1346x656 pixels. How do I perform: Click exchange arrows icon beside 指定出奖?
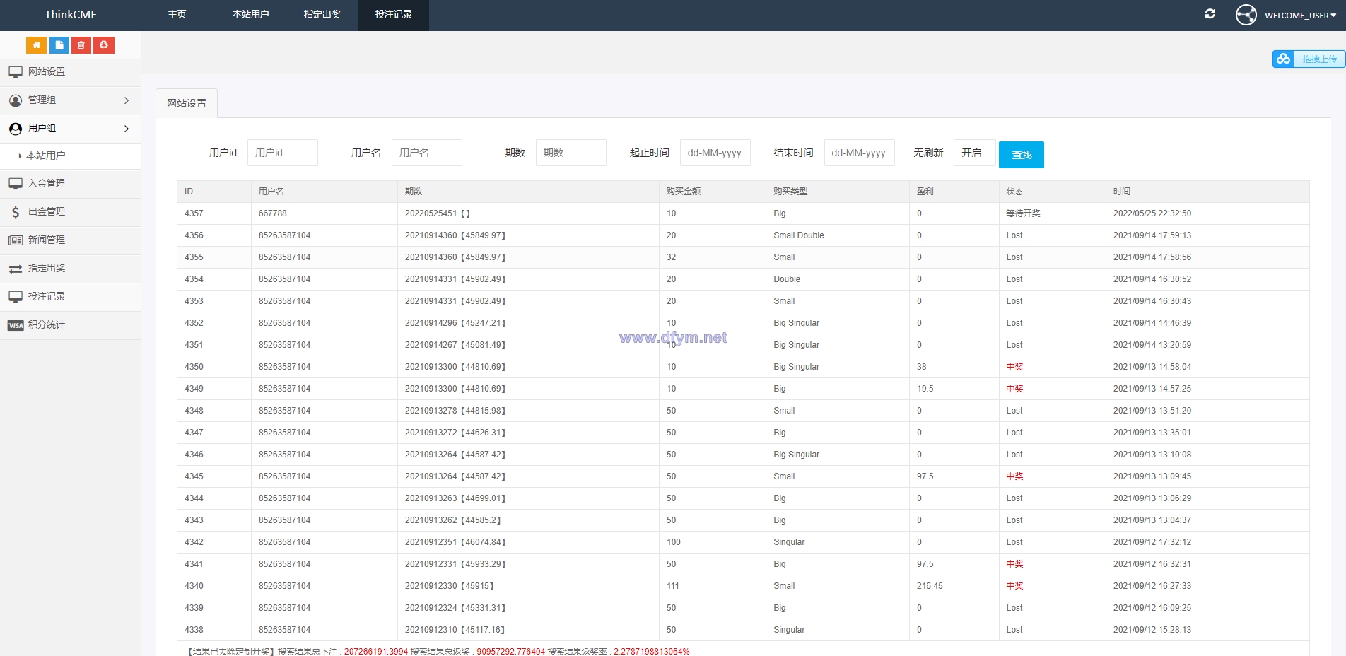[x=16, y=269]
